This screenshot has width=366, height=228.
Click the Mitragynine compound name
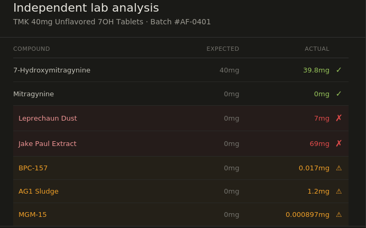[x=33, y=94]
